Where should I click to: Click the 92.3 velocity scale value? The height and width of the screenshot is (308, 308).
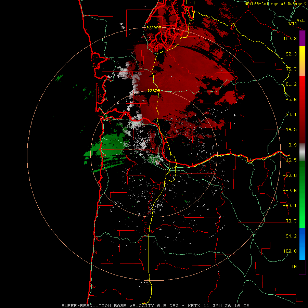291,54
